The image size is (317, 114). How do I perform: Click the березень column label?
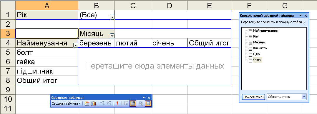click(96, 43)
